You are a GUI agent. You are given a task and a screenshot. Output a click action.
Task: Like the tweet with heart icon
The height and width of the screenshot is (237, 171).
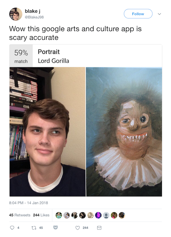[x=77, y=228]
